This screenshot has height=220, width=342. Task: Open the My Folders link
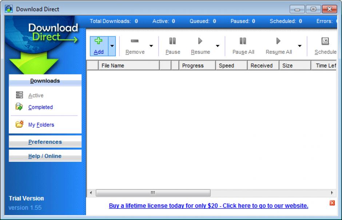coord(41,125)
